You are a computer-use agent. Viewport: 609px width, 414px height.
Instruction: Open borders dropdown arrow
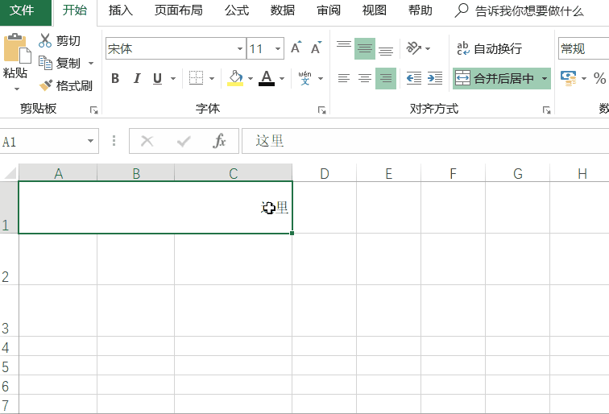(212, 78)
